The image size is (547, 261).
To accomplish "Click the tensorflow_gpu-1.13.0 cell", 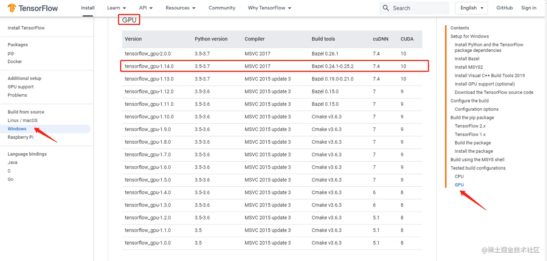I will [x=149, y=79].
